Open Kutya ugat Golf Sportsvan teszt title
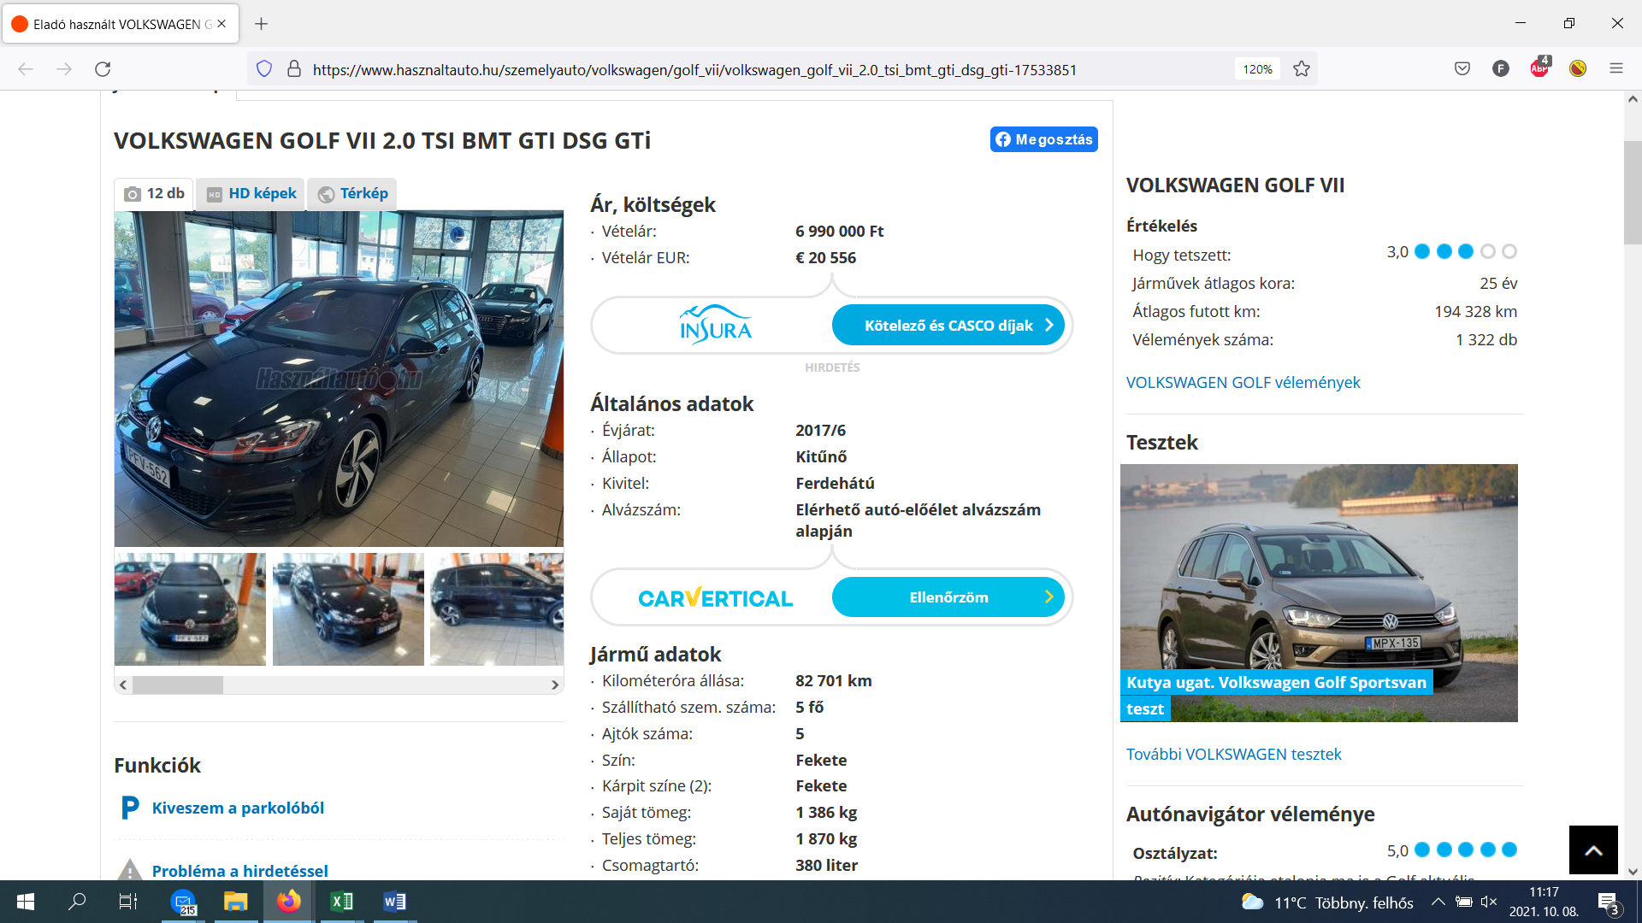The height and width of the screenshot is (923, 1642). click(1276, 695)
